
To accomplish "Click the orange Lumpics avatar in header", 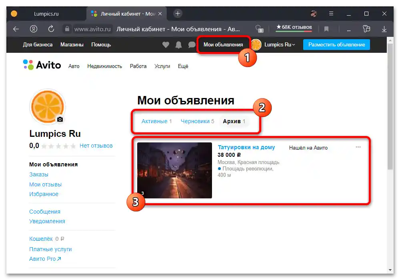I will coord(256,45).
